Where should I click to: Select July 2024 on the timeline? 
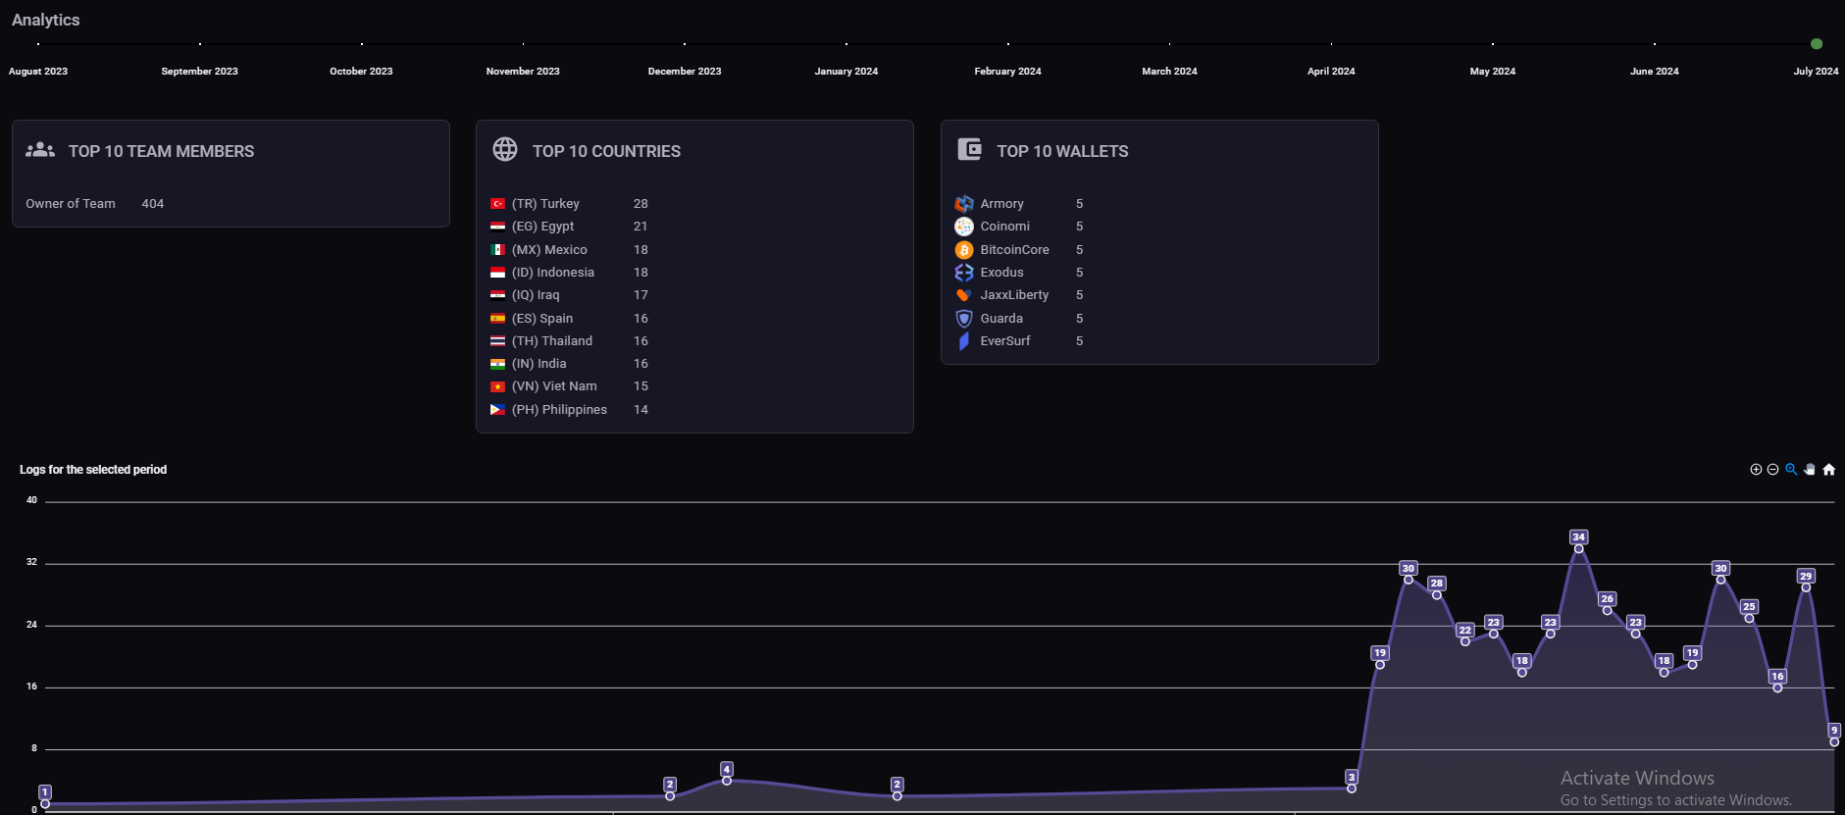click(x=1816, y=44)
